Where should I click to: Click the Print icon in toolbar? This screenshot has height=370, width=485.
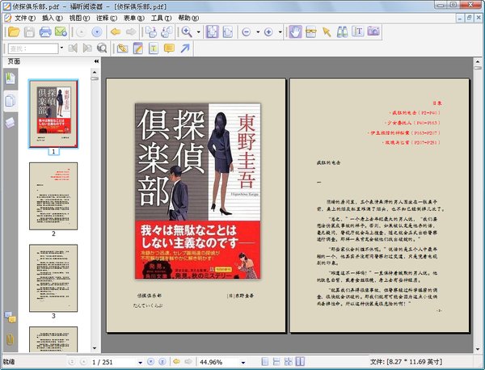tap(45, 32)
